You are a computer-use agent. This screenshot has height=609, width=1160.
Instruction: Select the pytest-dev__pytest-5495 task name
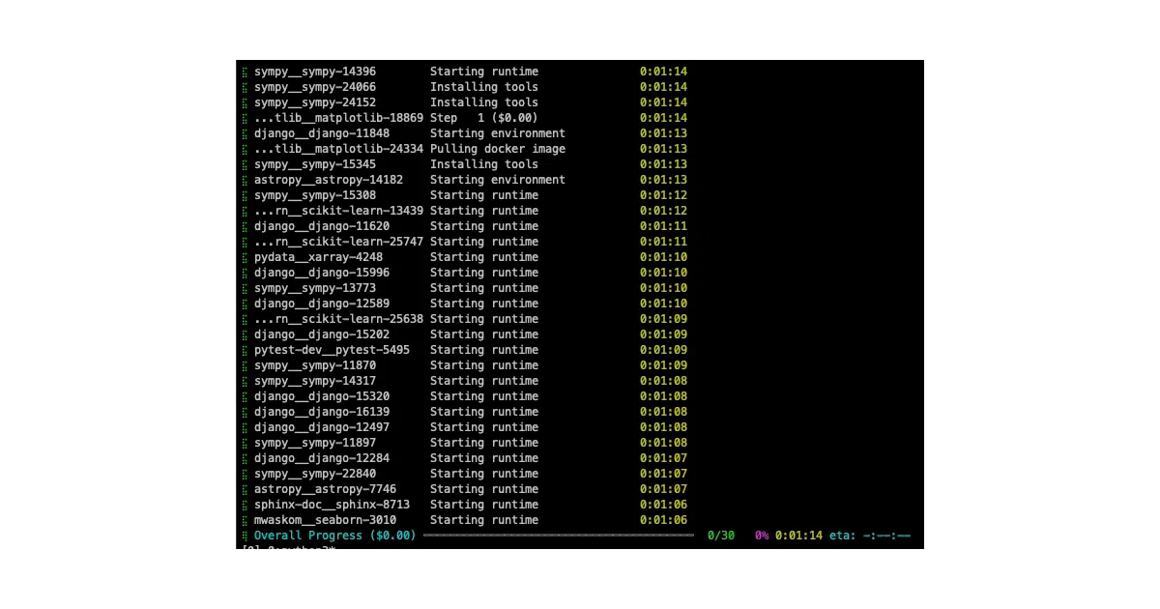pyautogui.click(x=332, y=350)
